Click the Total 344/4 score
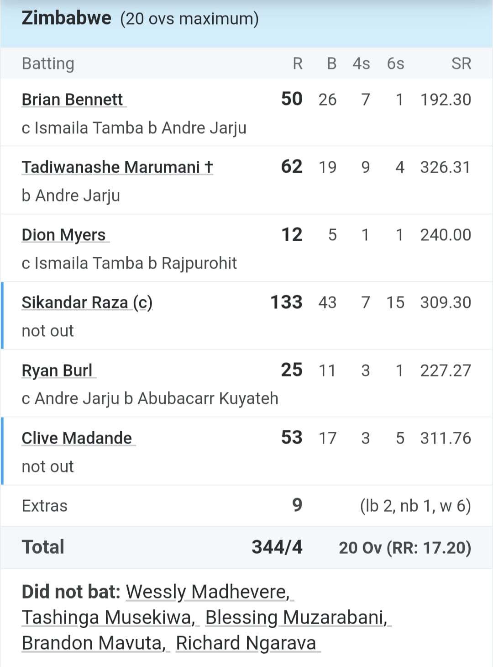 point(277,547)
